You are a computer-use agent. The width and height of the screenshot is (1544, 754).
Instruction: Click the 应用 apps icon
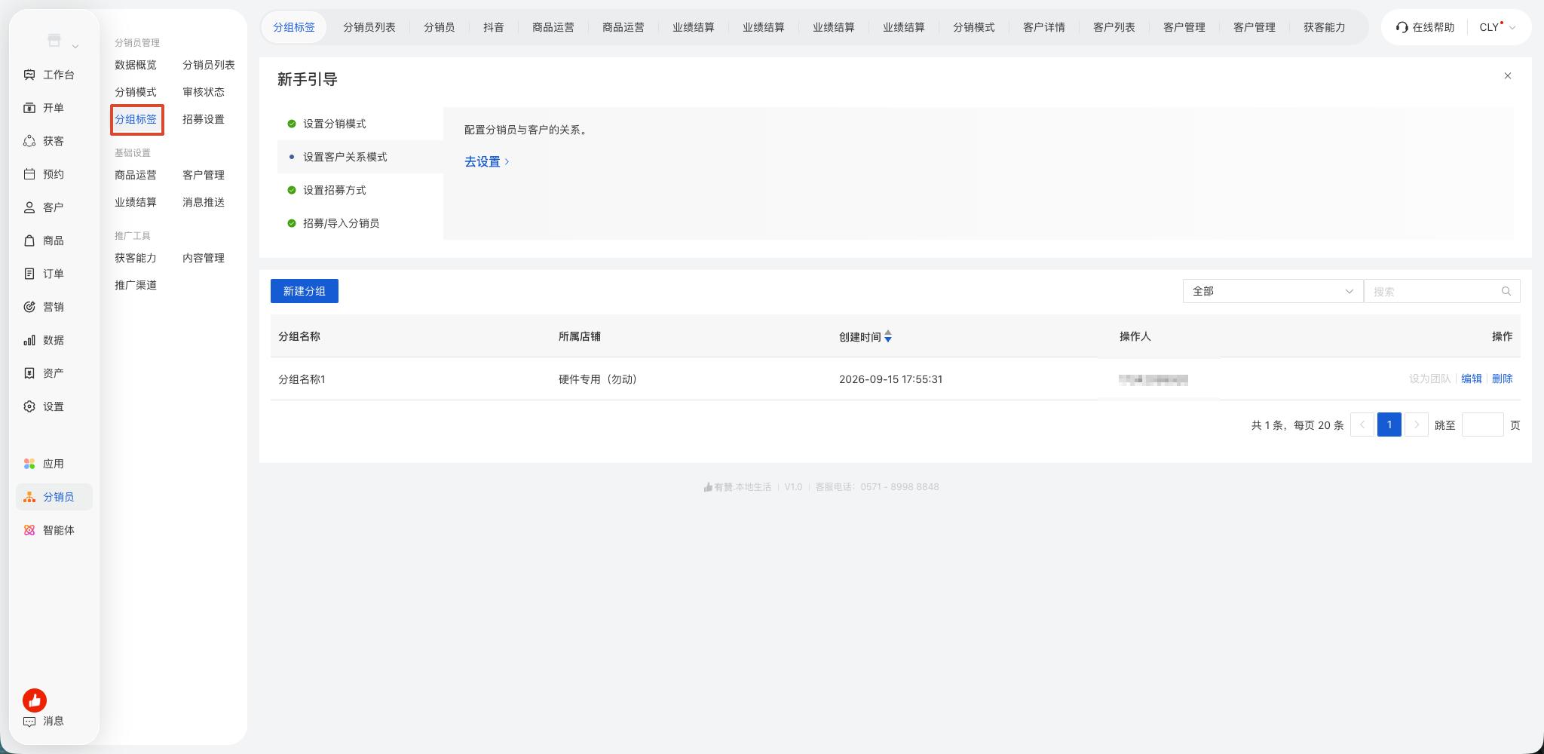pos(29,464)
